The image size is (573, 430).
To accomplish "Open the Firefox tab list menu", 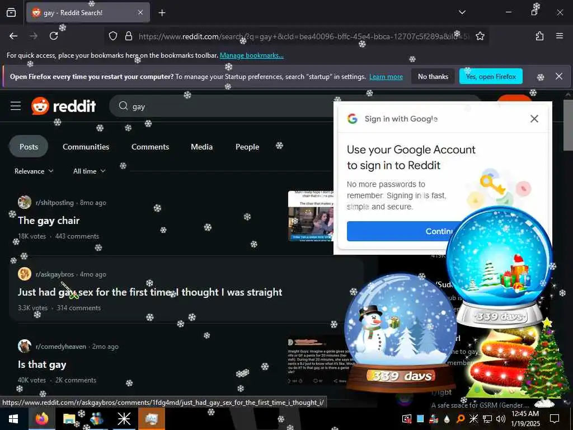I will coord(11,13).
